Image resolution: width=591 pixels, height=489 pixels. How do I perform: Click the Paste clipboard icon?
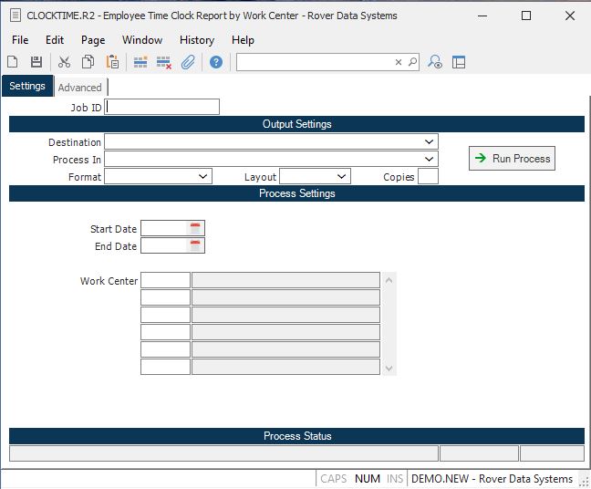112,62
